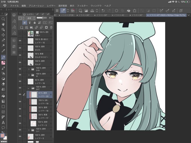Select main drawing color swatch

click(x=3, y=135)
